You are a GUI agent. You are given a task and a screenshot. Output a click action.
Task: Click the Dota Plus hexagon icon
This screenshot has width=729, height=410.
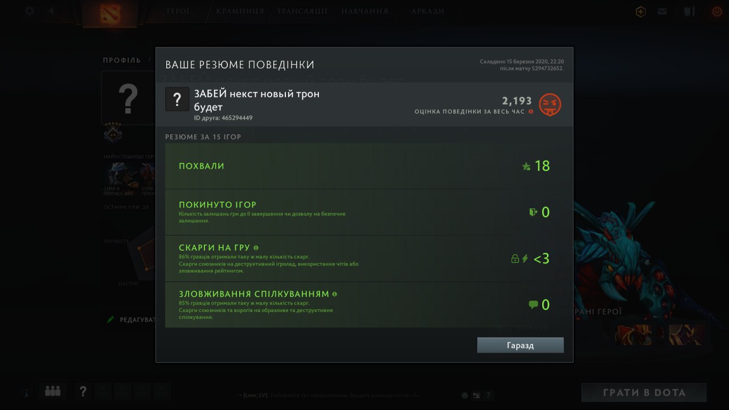coord(641,11)
